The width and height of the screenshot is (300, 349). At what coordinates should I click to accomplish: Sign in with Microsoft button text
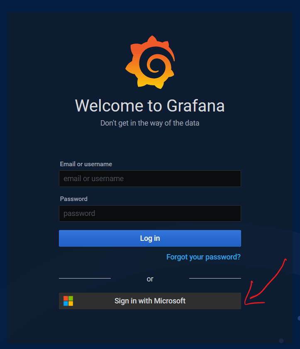(150, 301)
